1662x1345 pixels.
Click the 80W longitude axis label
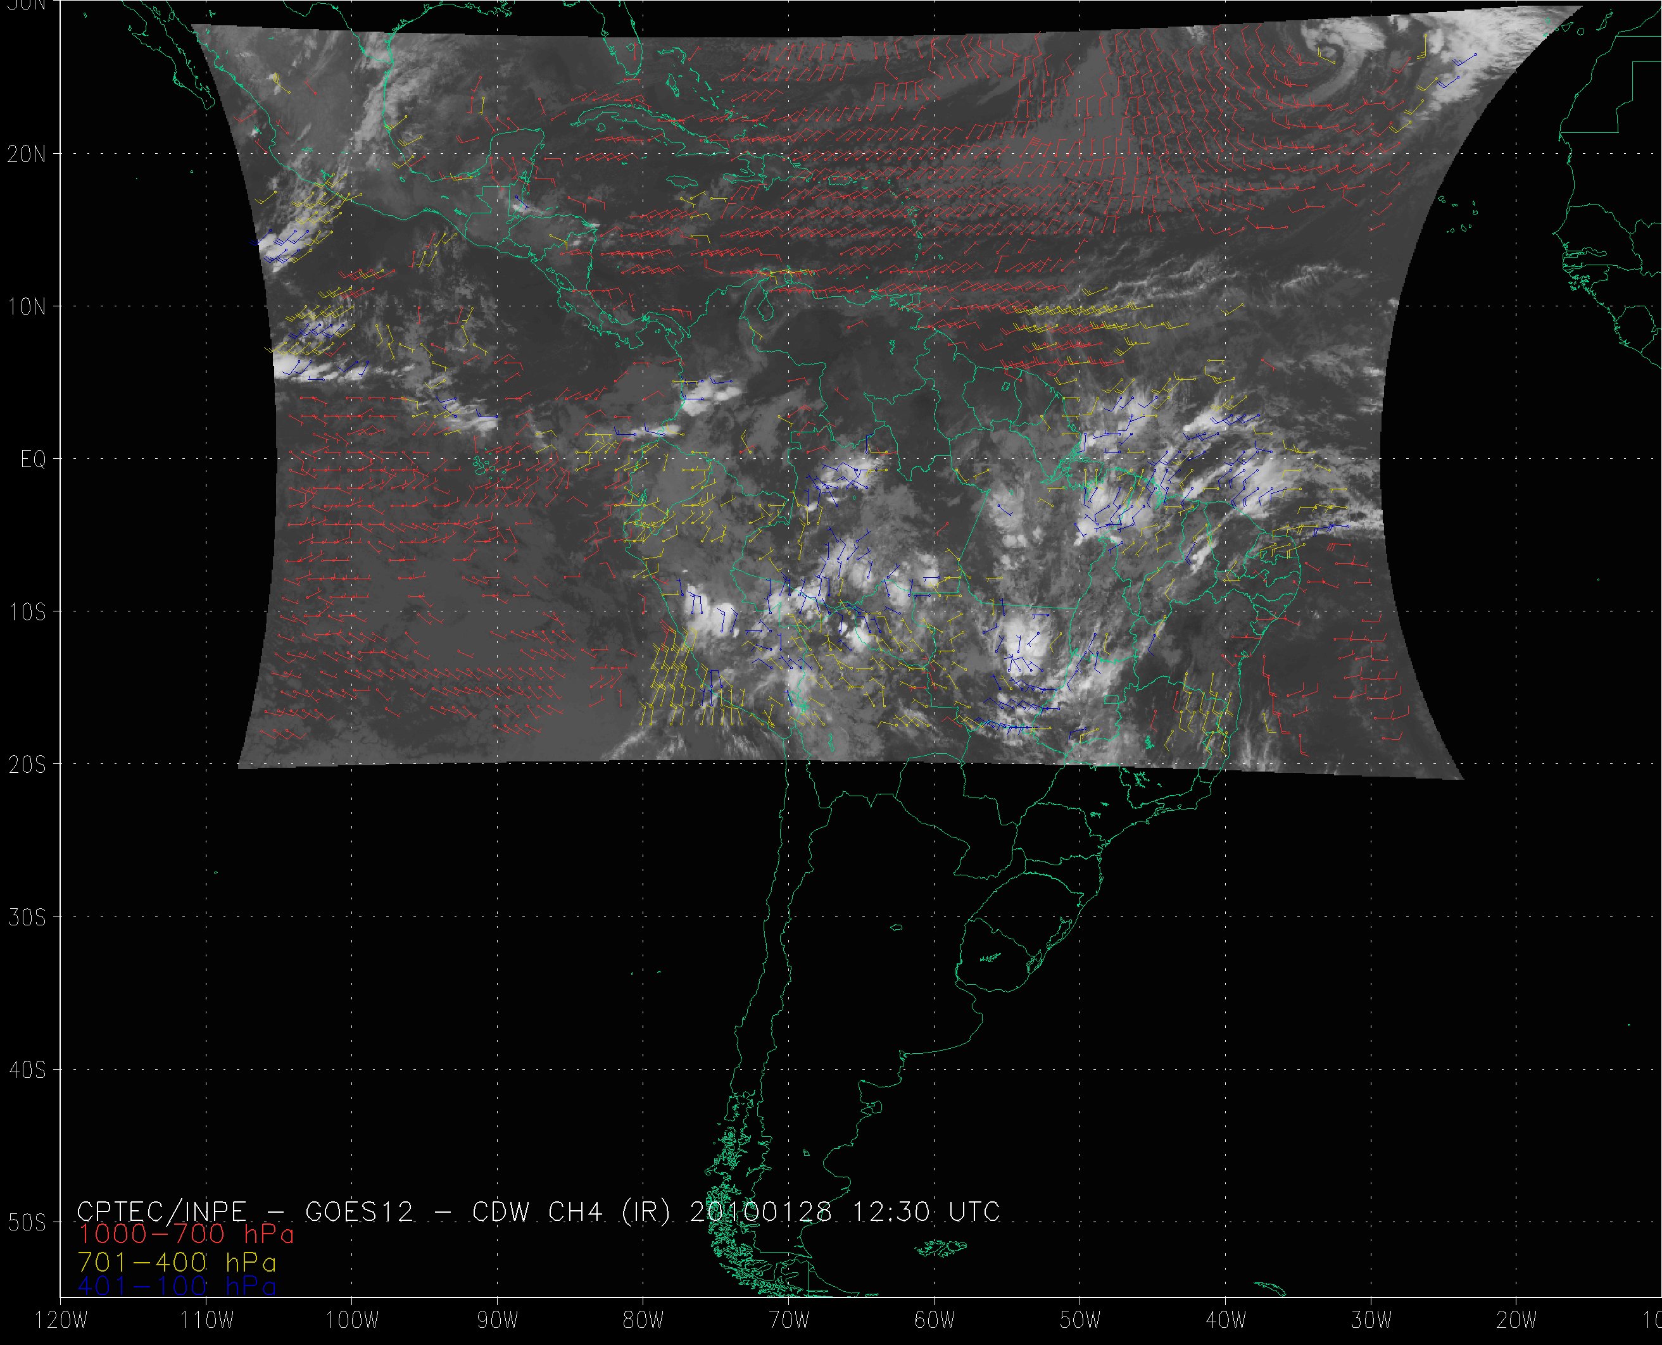click(643, 1321)
